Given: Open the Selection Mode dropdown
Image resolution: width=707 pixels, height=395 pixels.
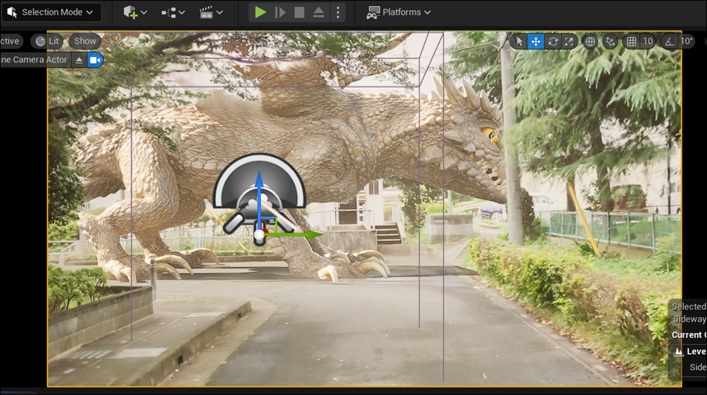Looking at the screenshot, I should pos(51,12).
